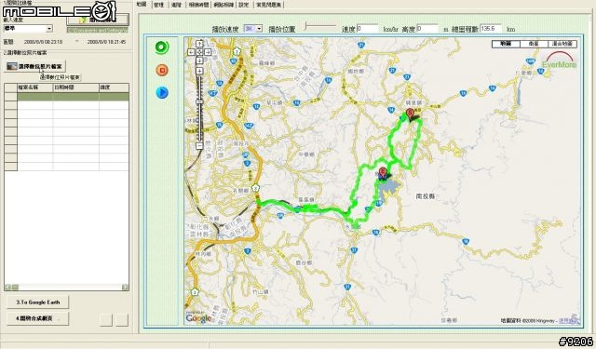Click the open log file button
The width and height of the screenshot is (596, 349).
click(97, 20)
